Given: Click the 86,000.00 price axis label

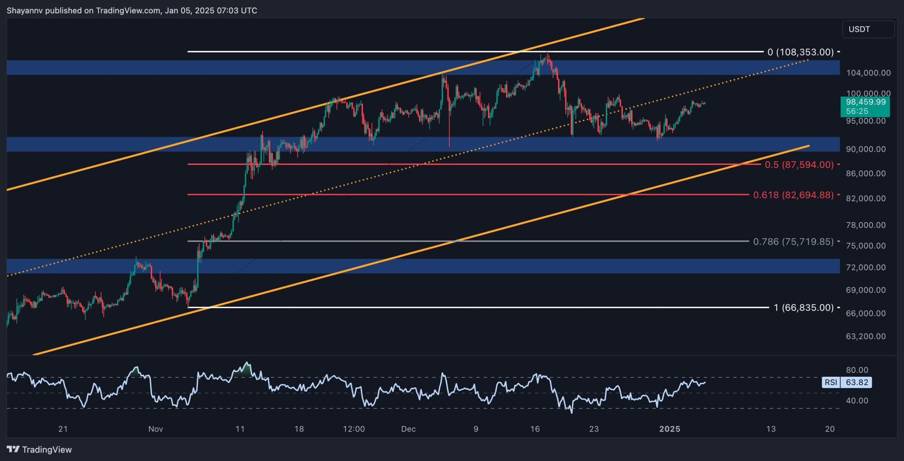Looking at the screenshot, I should click(x=866, y=174).
